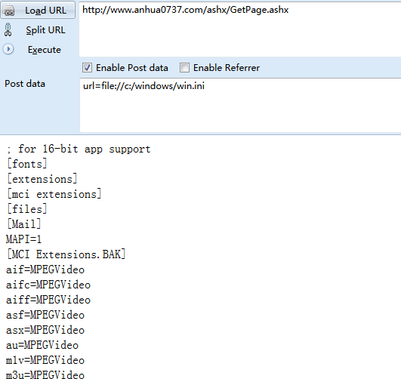Click the 'asf=MPEGVideo' line
Image resolution: width=401 pixels, height=379 pixels.
45,315
